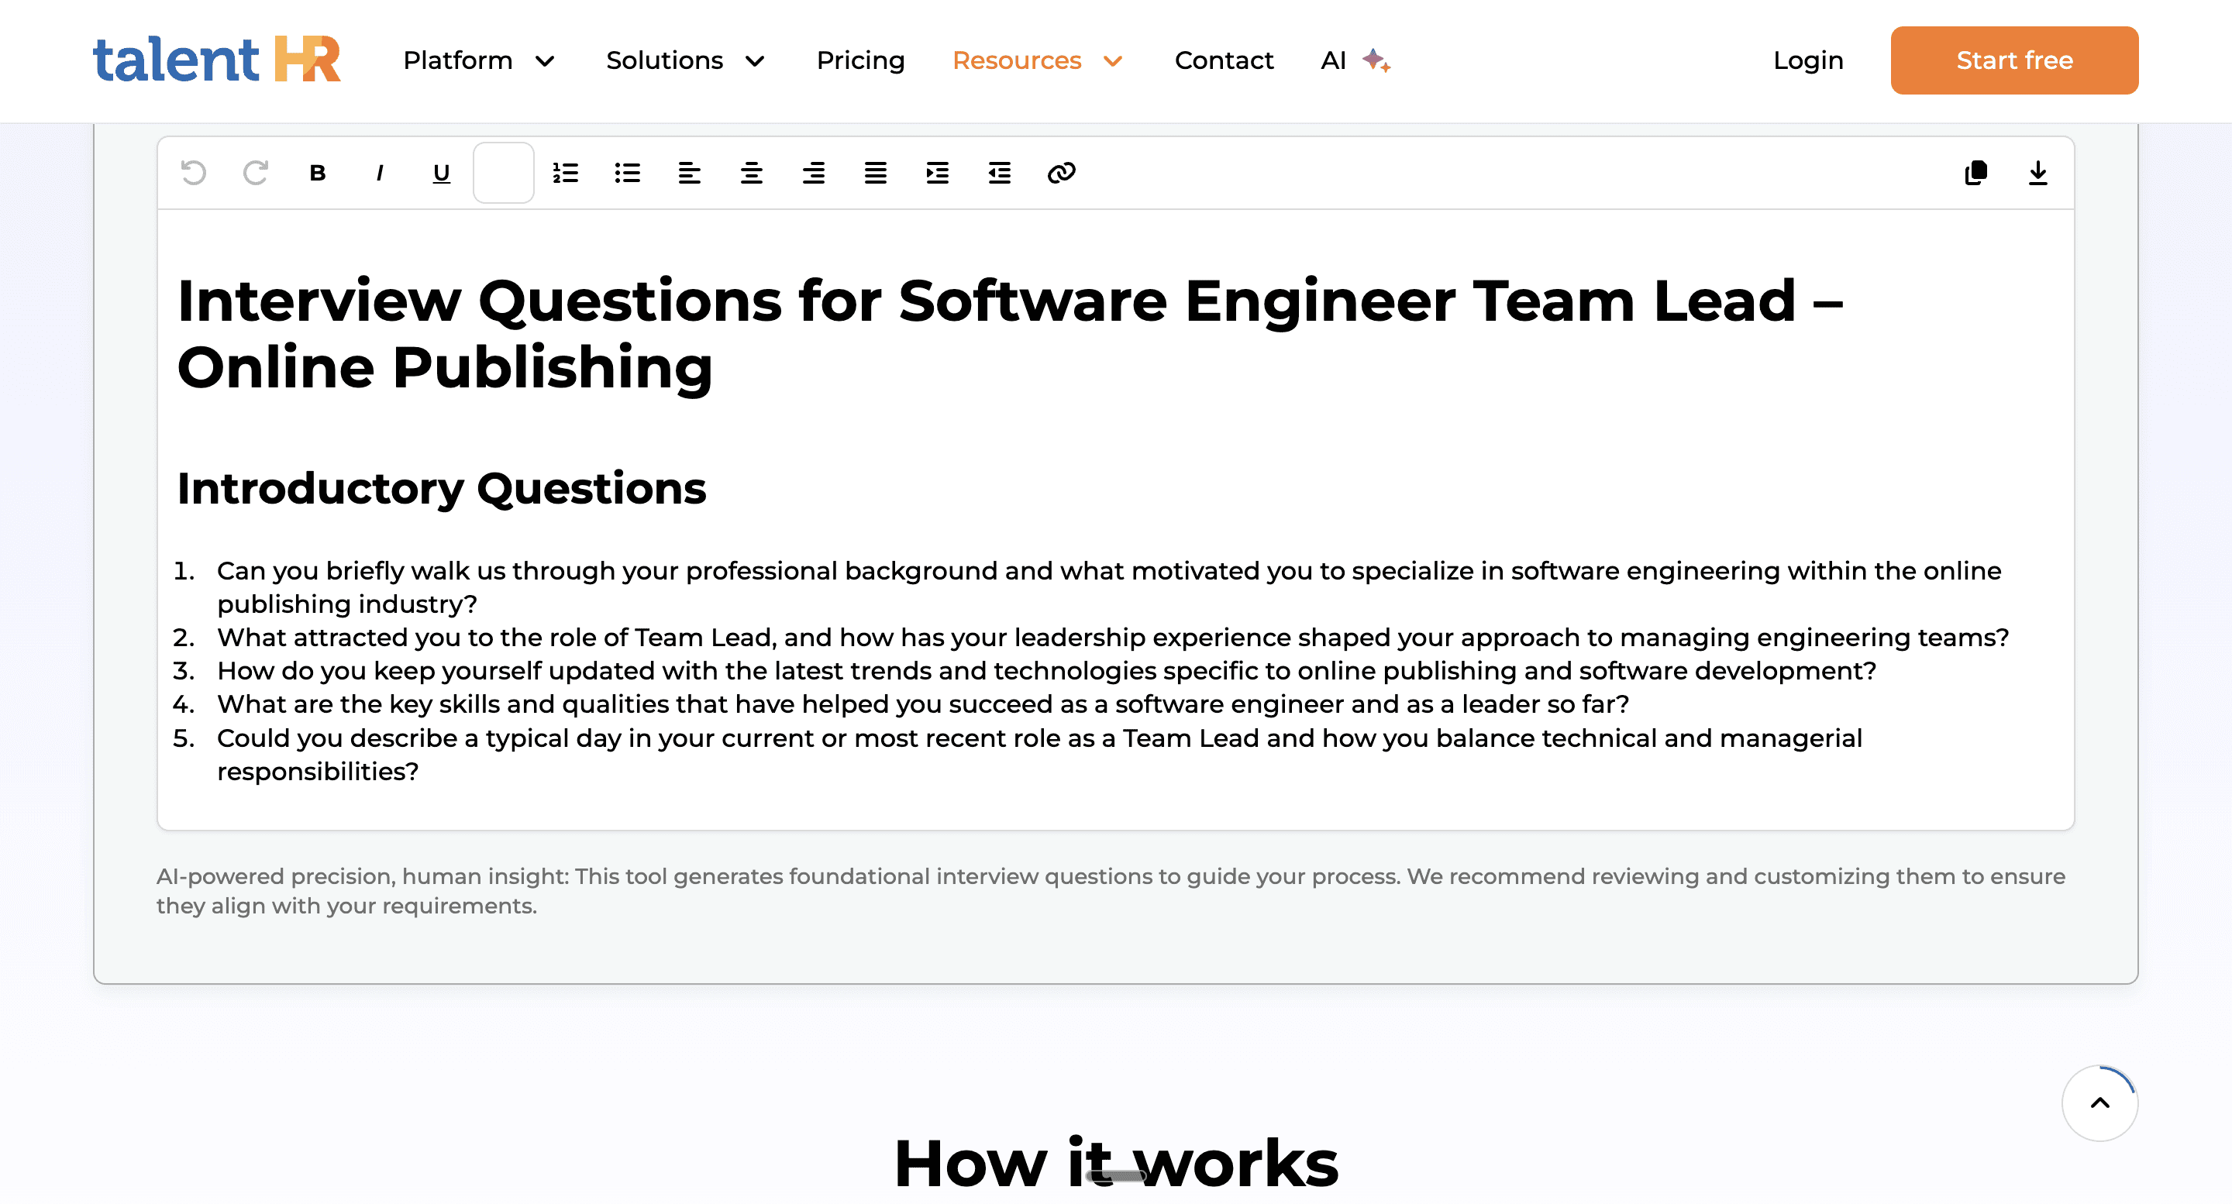Image resolution: width=2232 pixels, height=1204 pixels.
Task: Apply numbered list formatting
Action: pos(566,172)
